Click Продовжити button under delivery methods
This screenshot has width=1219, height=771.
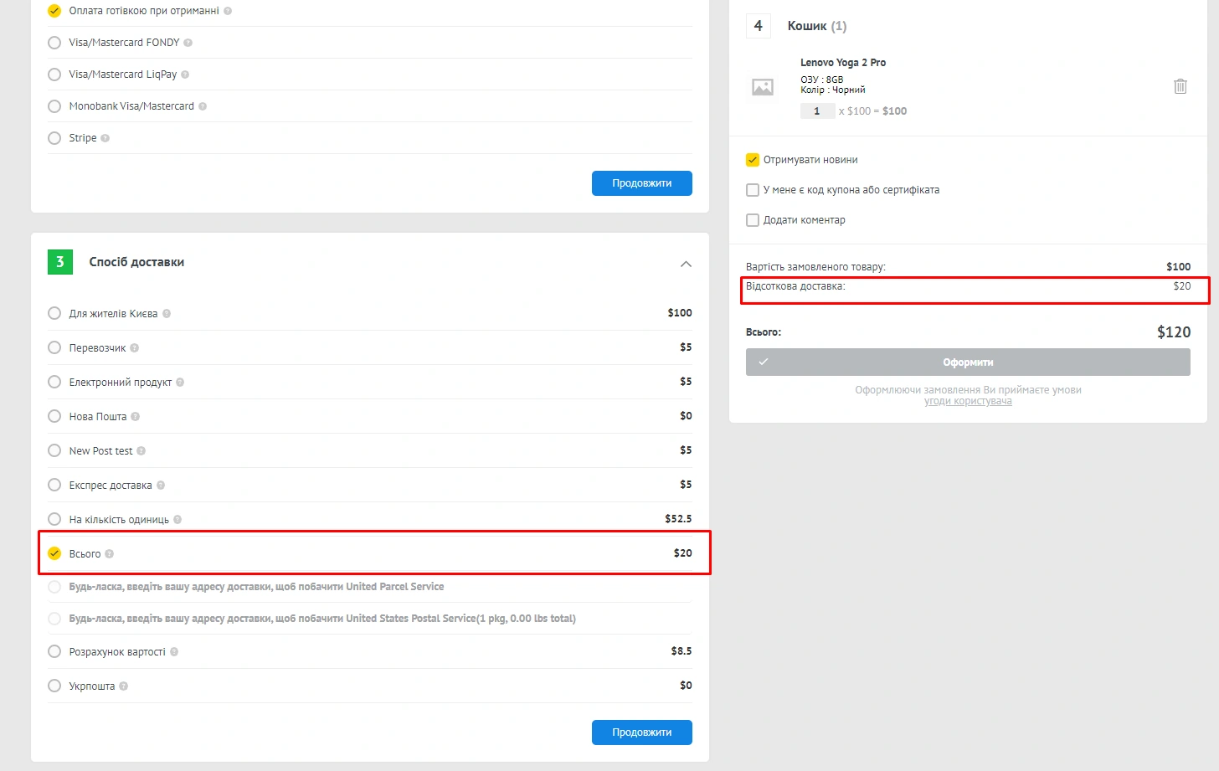tap(641, 732)
